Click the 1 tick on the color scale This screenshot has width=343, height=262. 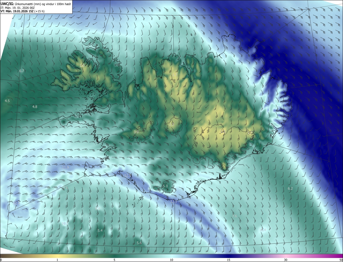(x=57, y=260)
